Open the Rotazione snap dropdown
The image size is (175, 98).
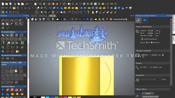pos(152,79)
